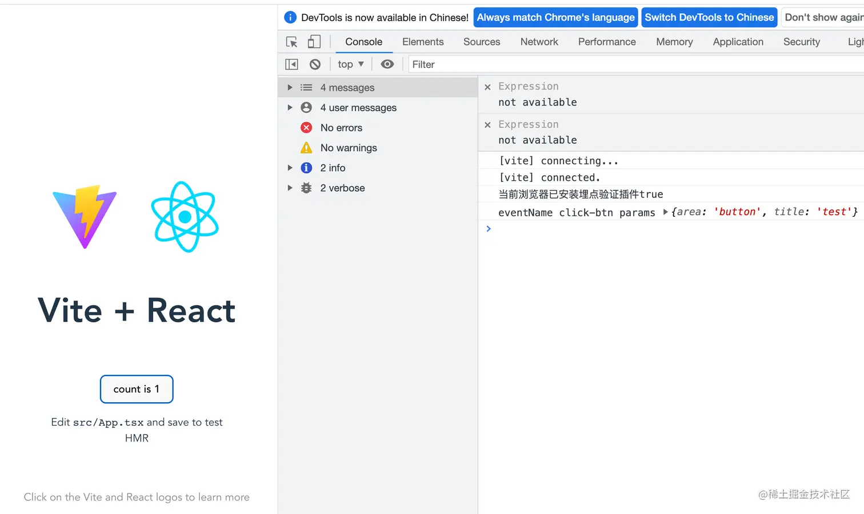Click the 'count is 1' button
The image size is (864, 514).
pyautogui.click(x=137, y=389)
